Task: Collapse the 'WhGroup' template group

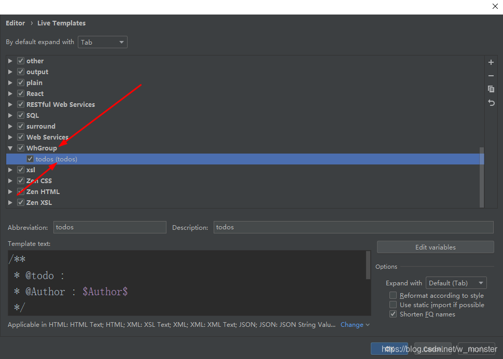Action: tap(10, 148)
